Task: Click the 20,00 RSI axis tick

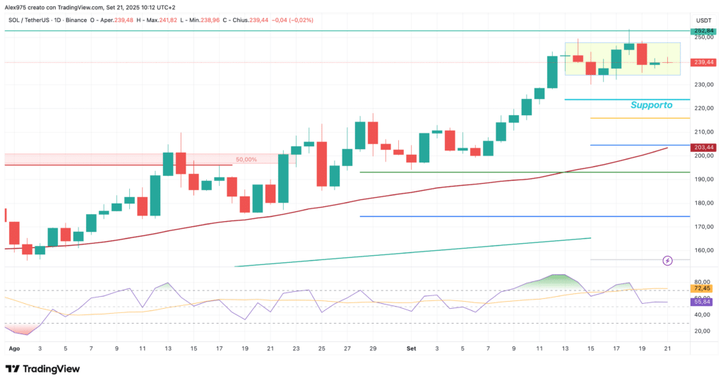Action: click(702, 331)
